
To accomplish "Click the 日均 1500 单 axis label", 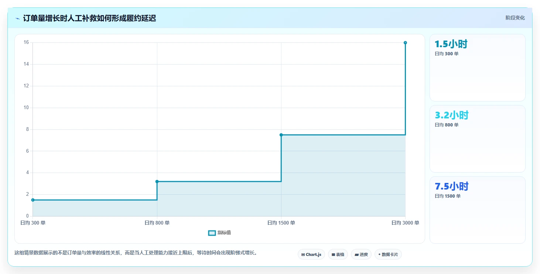I will [281, 223].
